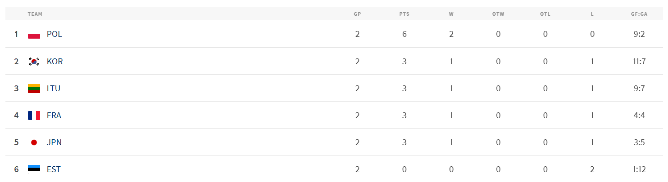This screenshot has height=182, width=668.
Task: Select the PTS column header
Action: 404,14
